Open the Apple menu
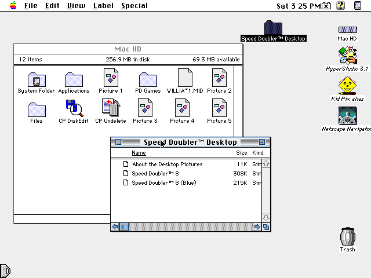This screenshot has width=371, height=278. 13,5
